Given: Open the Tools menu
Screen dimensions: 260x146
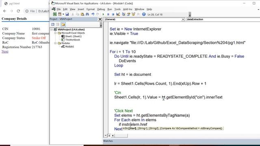Looking at the screenshot, I should click(117, 9).
